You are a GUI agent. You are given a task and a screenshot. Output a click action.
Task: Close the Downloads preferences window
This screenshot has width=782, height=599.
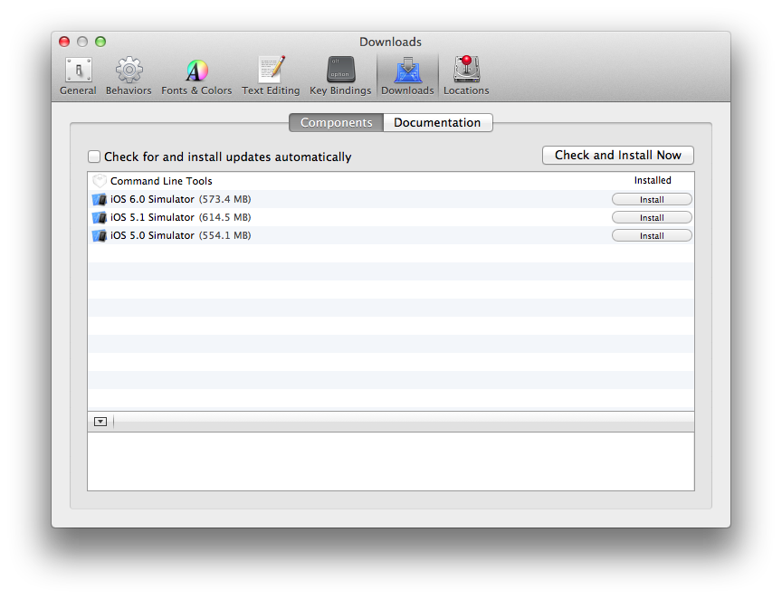pyautogui.click(x=64, y=42)
